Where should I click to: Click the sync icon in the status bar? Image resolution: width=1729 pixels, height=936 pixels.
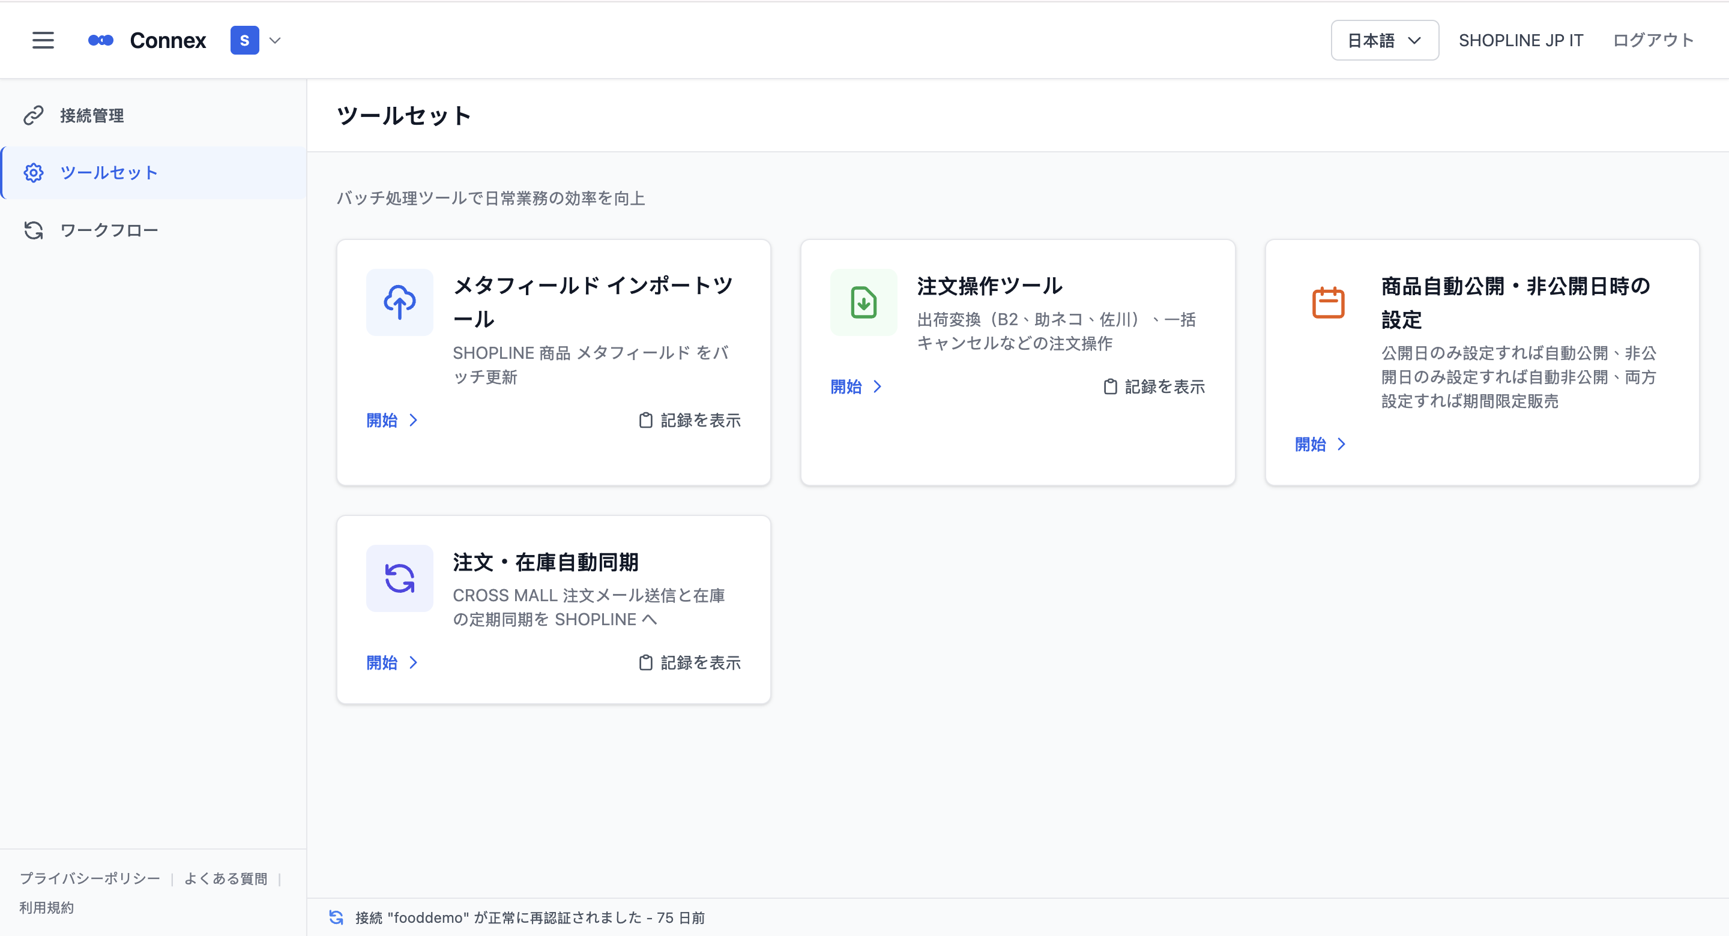(336, 917)
